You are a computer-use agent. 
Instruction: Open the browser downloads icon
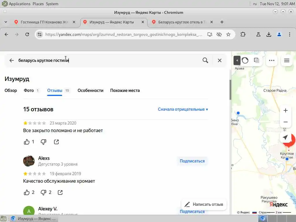pyautogui.click(x=269, y=34)
